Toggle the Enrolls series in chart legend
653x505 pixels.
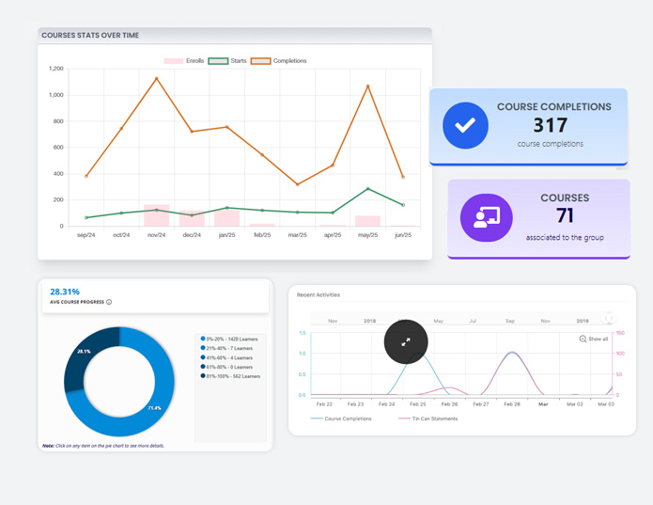[184, 61]
